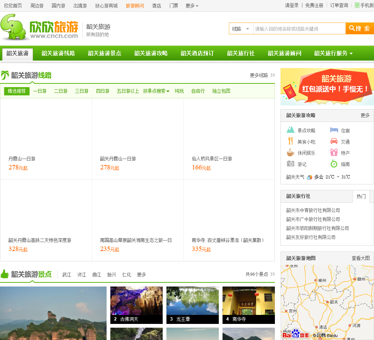This screenshot has height=340, width=374.
Task: Click the 住宿 bed icon
Action: click(x=334, y=130)
